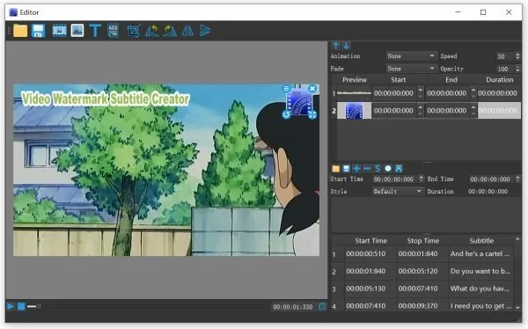
Task: Load an ASS subtitle file icon
Action: [114, 31]
